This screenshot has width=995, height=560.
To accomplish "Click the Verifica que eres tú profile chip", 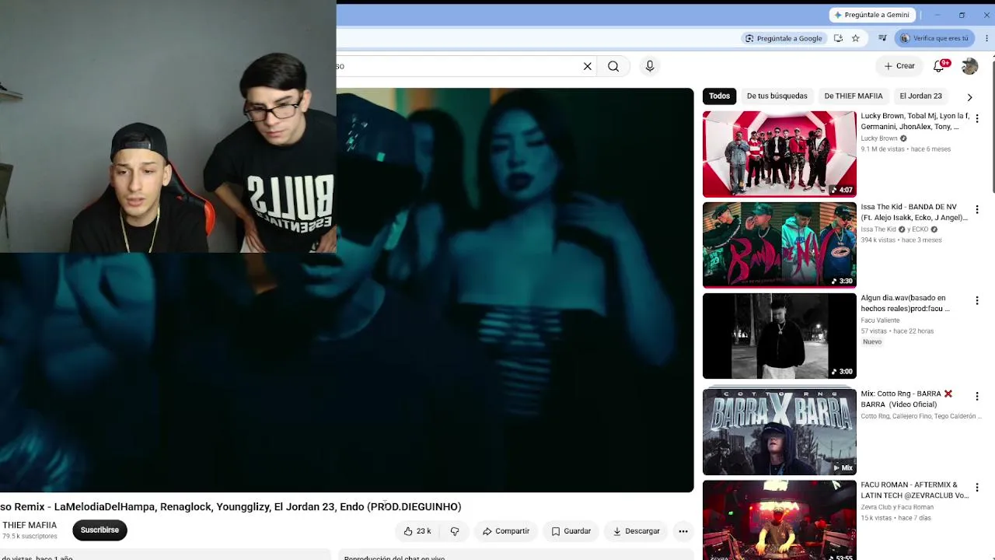I will pyautogui.click(x=934, y=38).
